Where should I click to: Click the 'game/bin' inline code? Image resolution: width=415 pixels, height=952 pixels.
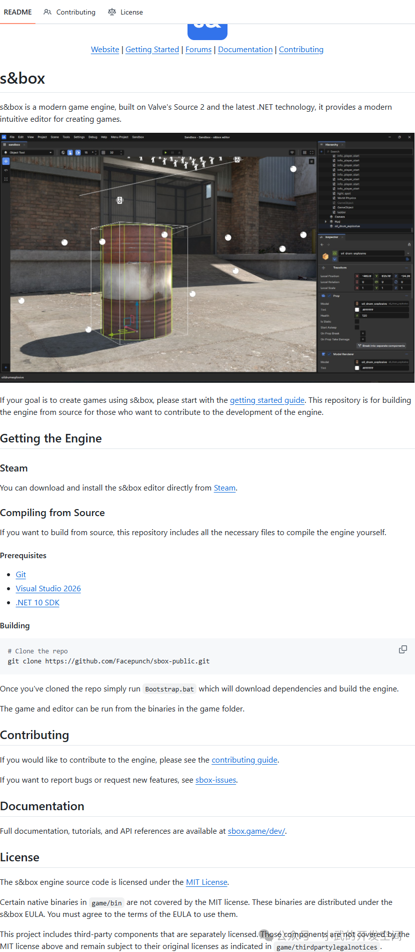[x=106, y=903]
